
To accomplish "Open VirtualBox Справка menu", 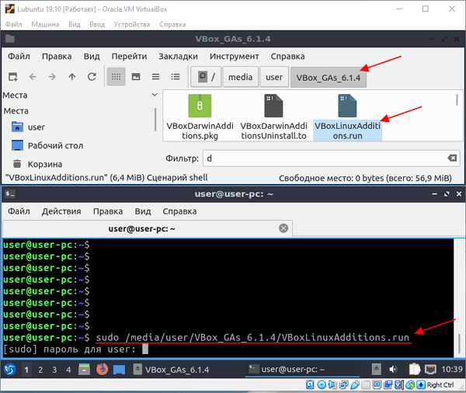I will 172,24.
